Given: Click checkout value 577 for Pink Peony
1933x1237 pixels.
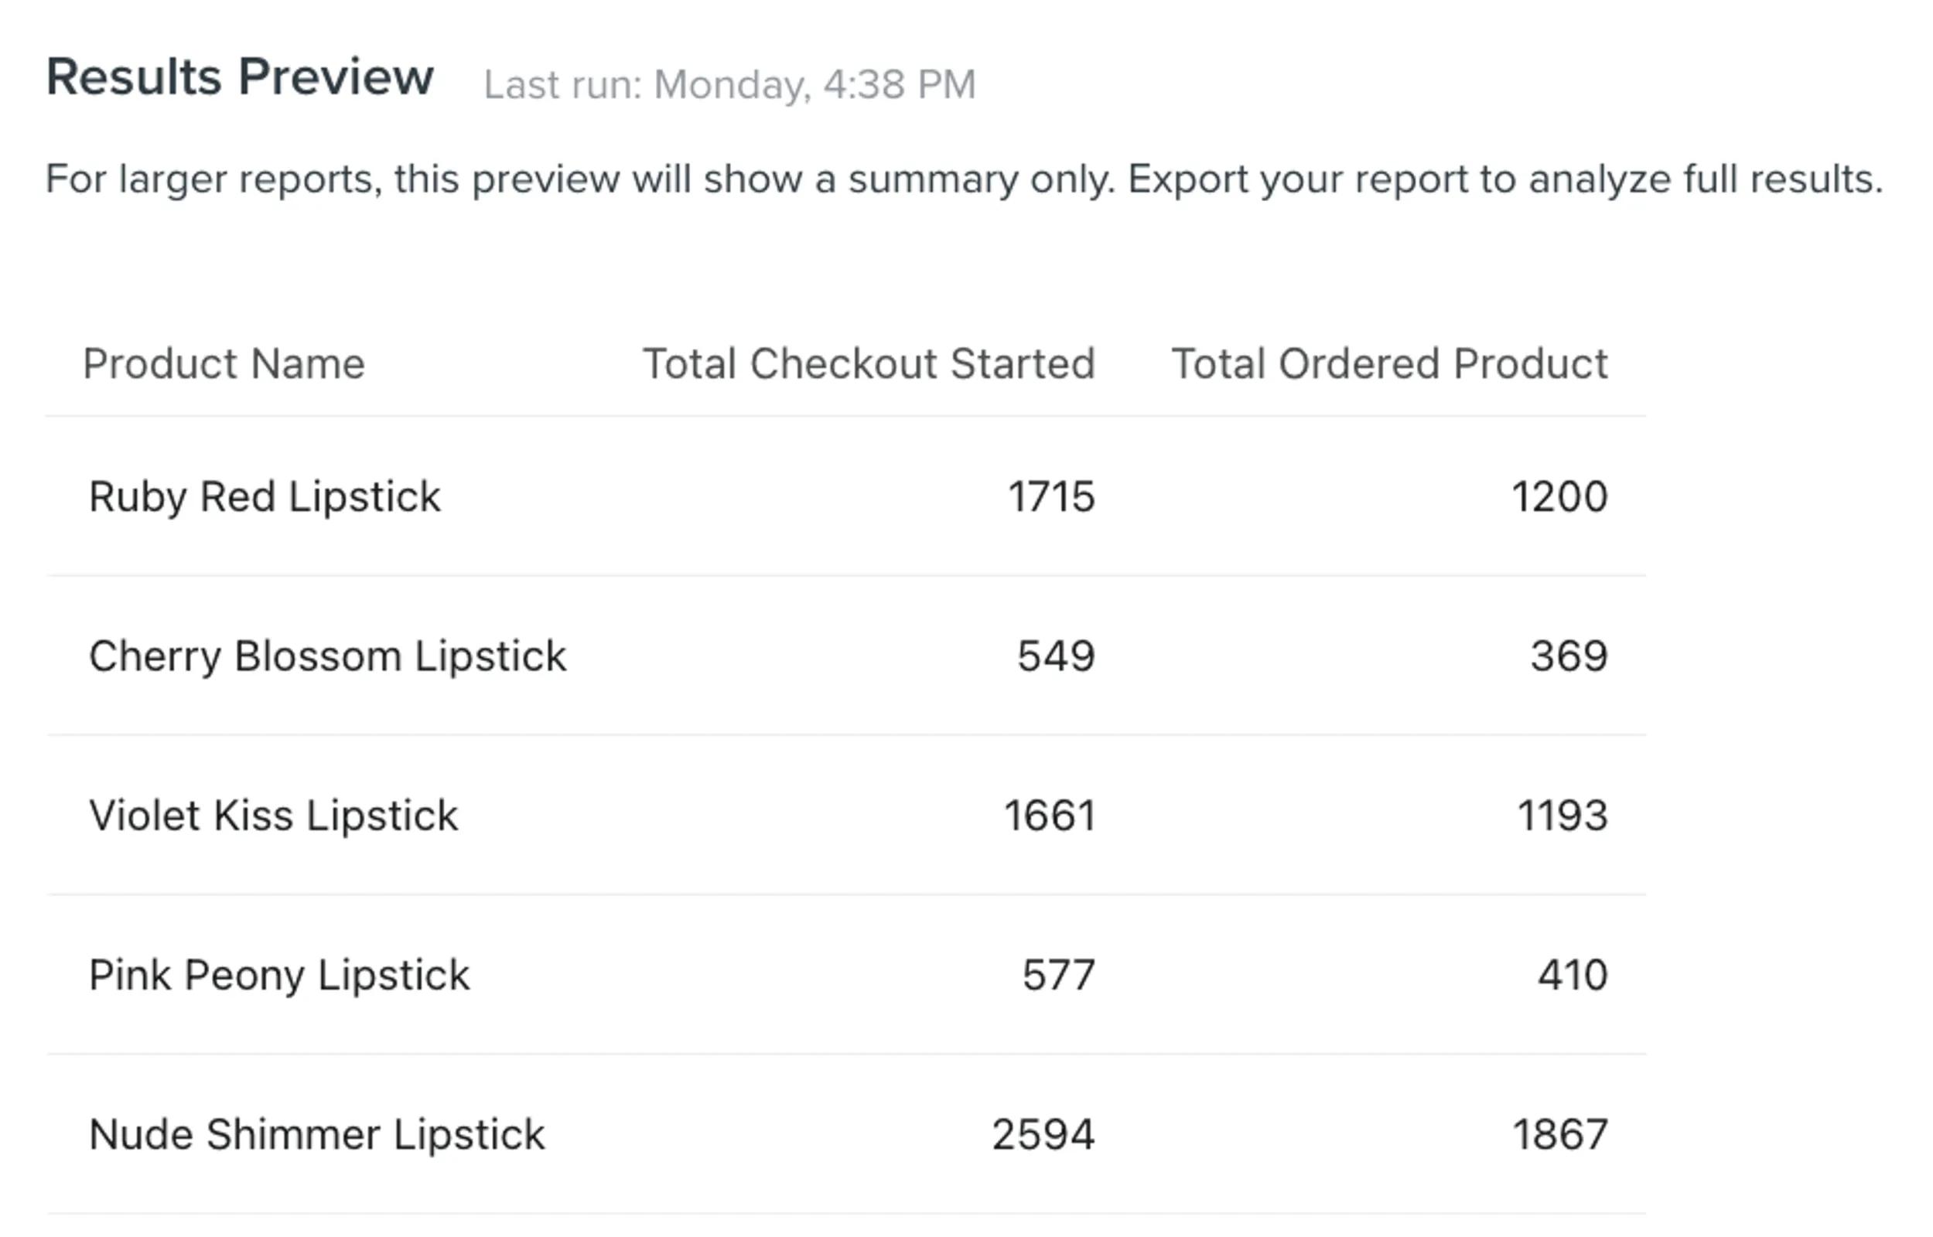Looking at the screenshot, I should point(1058,975).
